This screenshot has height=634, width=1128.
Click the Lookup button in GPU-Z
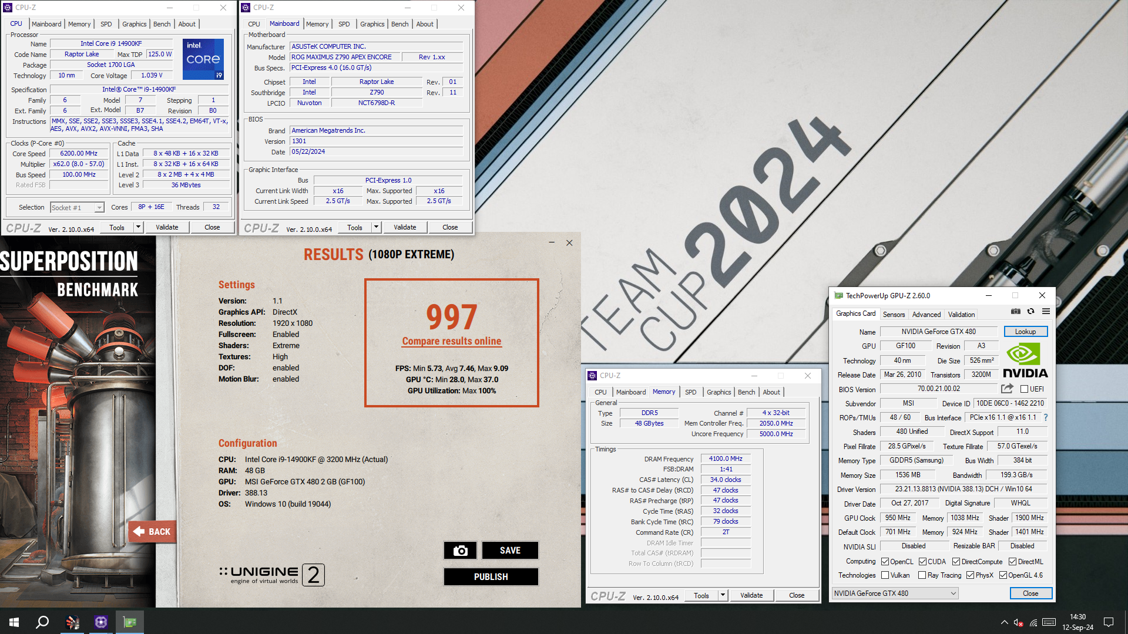[1025, 332]
